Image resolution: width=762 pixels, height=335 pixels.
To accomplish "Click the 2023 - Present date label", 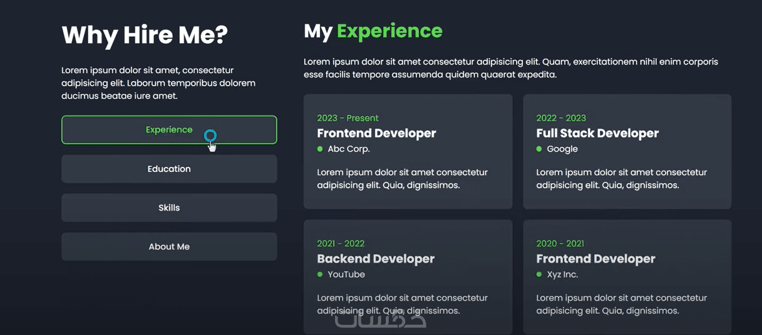I will point(348,118).
